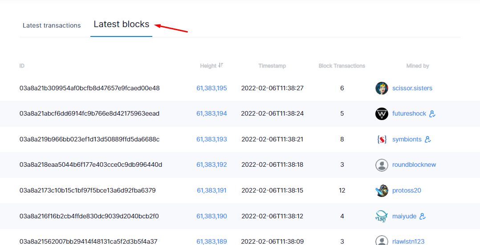Click verified badge beside maiyude
480x245 pixels.
click(x=423, y=216)
